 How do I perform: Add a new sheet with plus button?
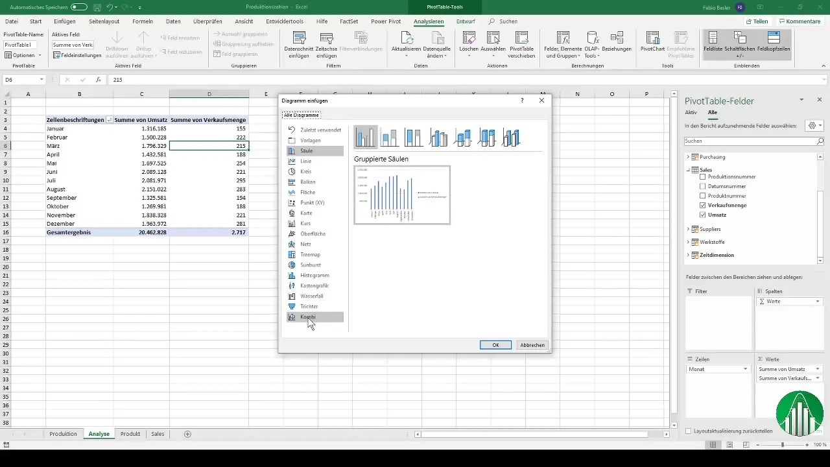[x=188, y=434]
